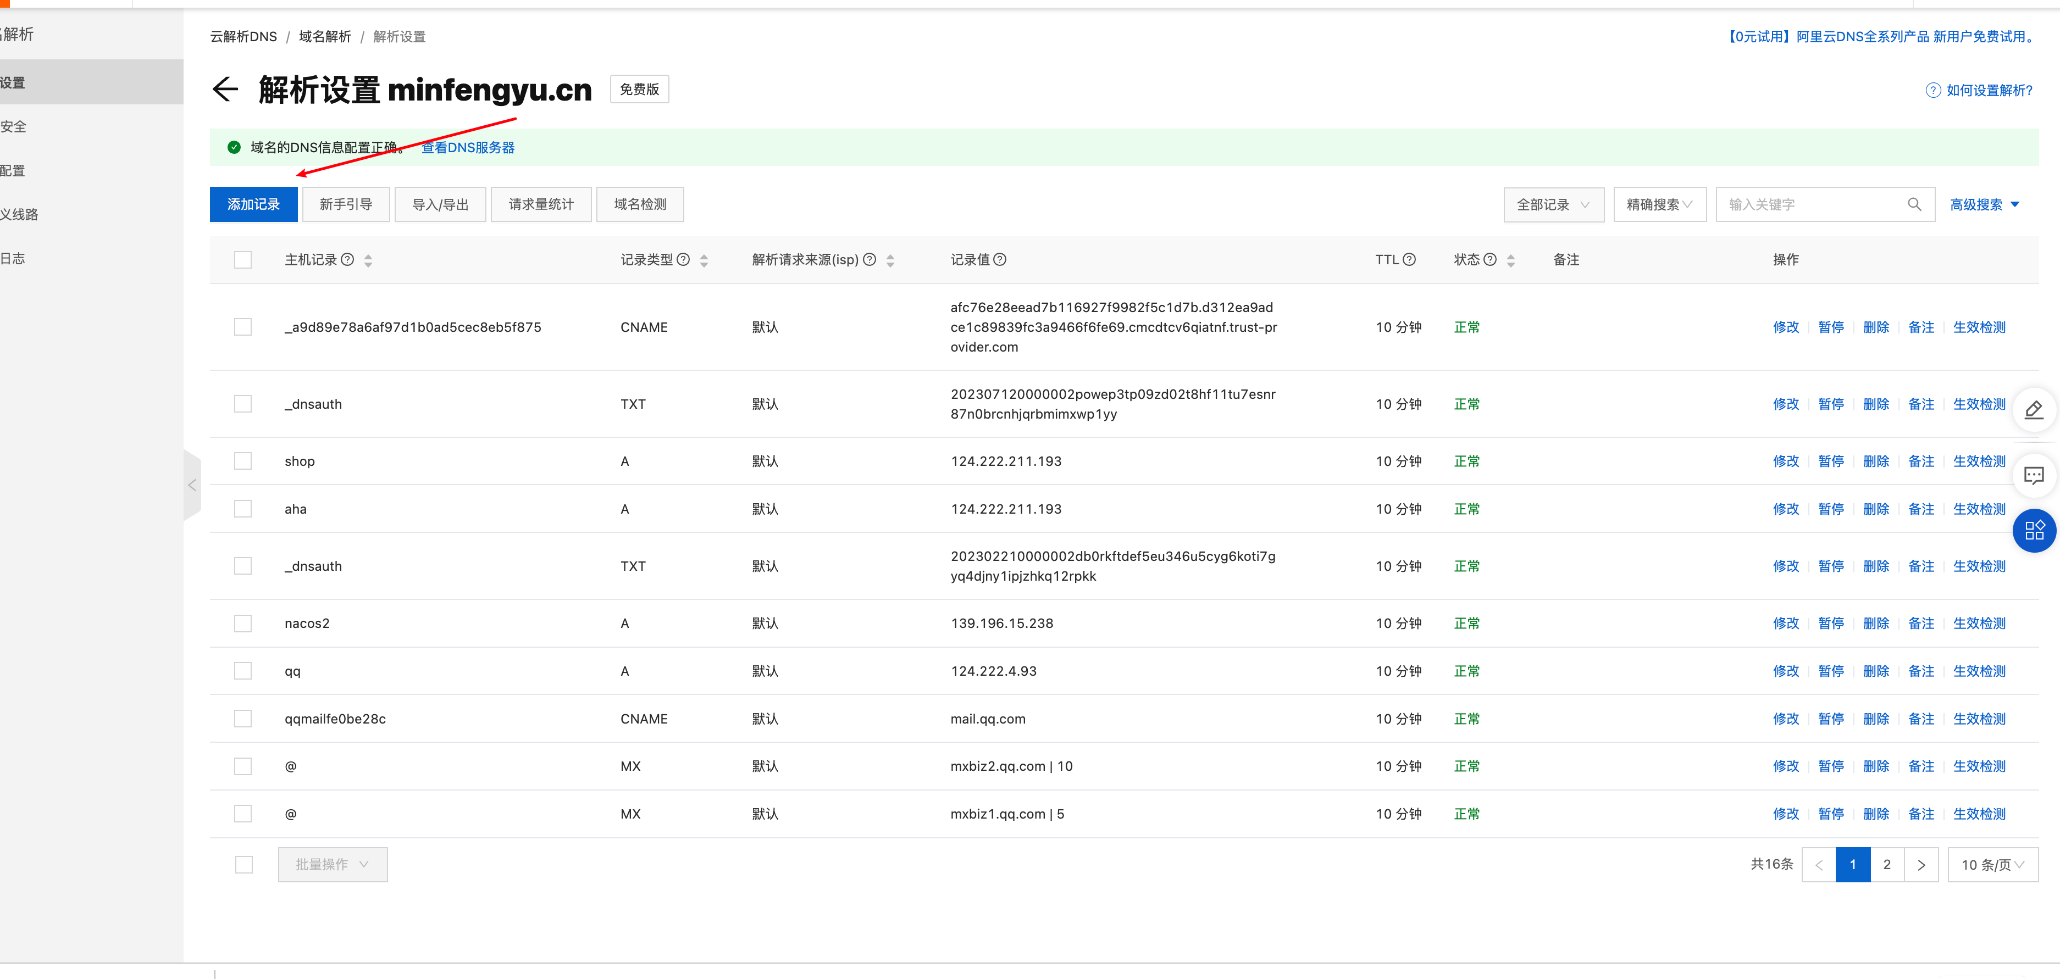Click the pencil feedback icon on right edge

2035,410
